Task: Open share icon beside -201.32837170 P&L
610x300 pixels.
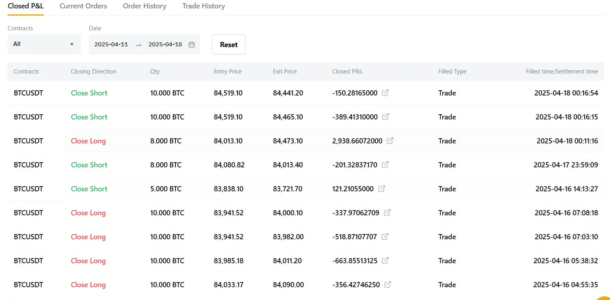Action: pyautogui.click(x=385, y=165)
